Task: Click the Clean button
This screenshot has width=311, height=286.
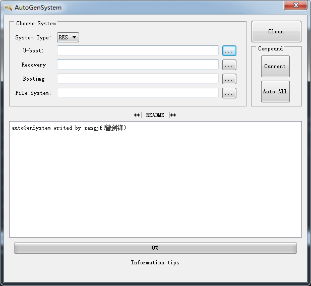Action: coord(276,32)
